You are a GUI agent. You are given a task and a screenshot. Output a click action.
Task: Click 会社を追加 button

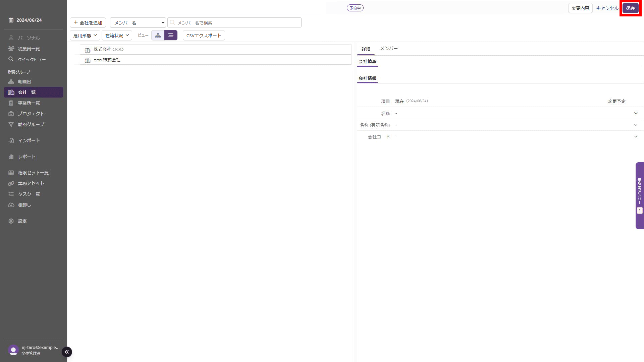pyautogui.click(x=88, y=22)
